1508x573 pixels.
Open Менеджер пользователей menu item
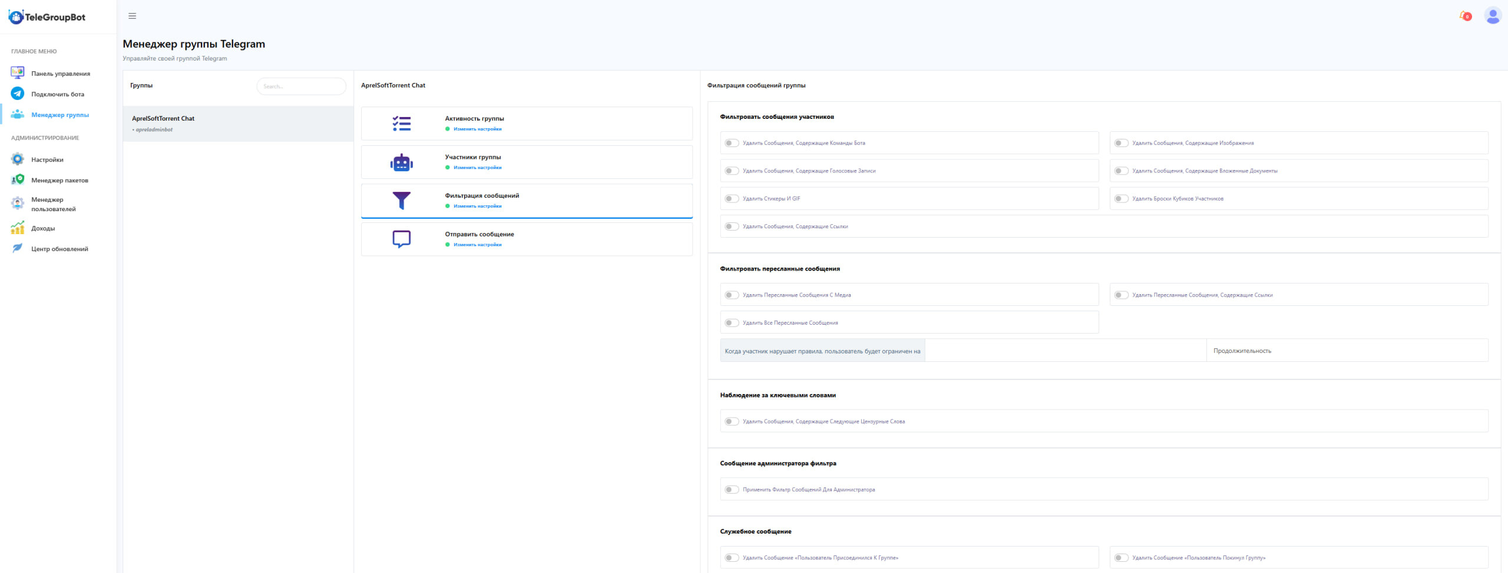54,204
